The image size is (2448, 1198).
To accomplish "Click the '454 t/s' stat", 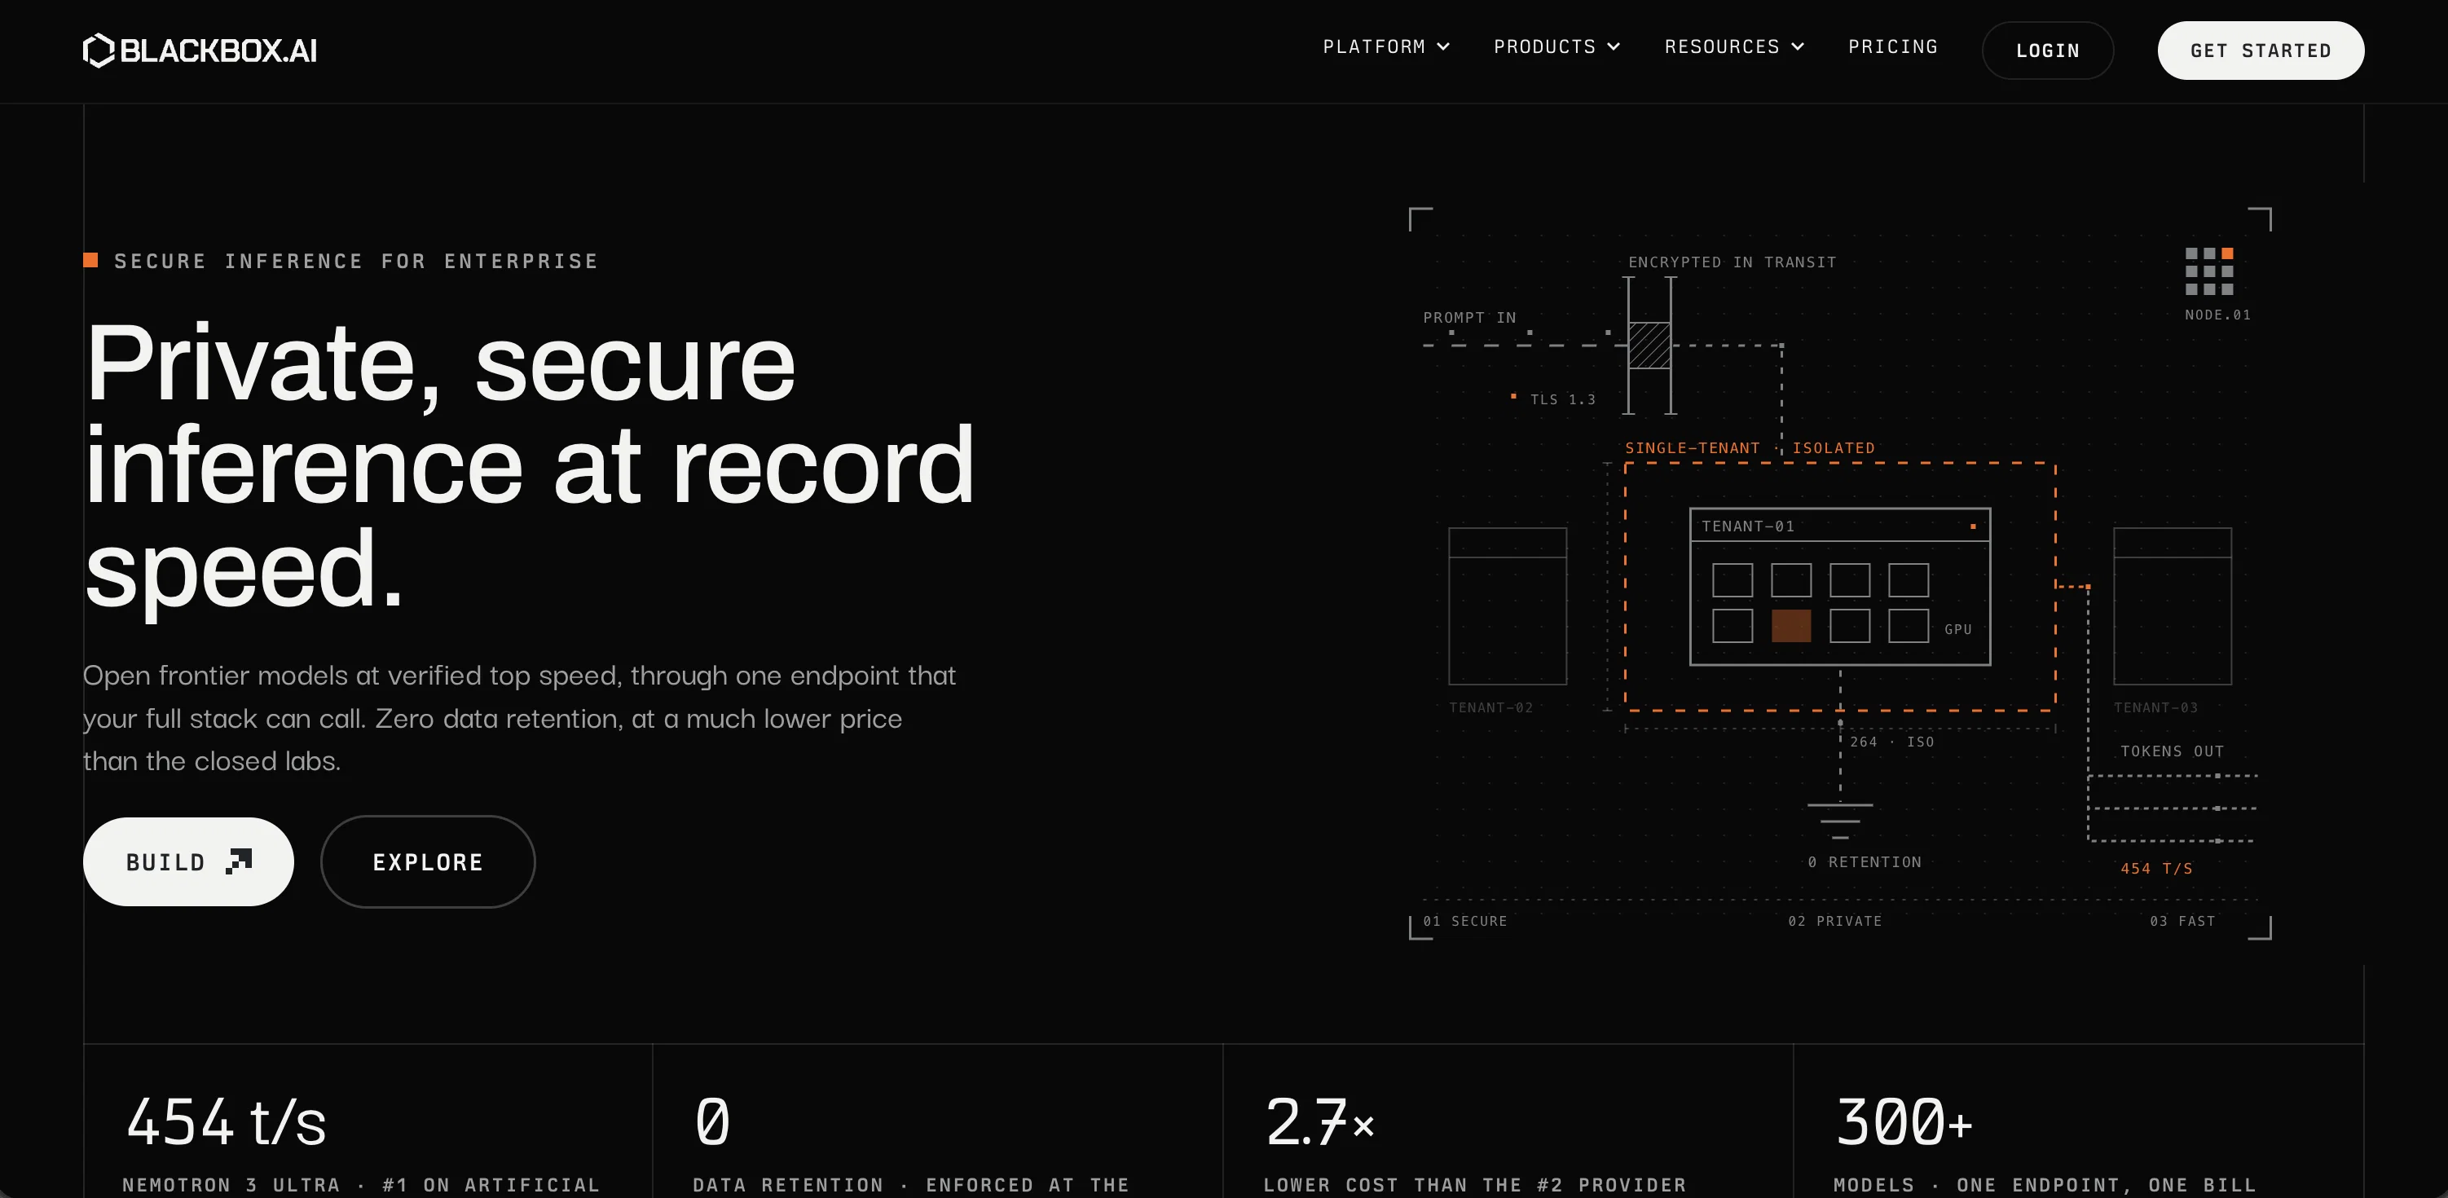I will click(227, 1122).
